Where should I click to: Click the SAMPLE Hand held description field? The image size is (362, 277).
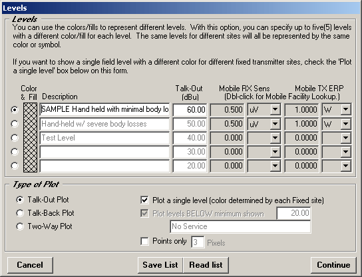104,109
